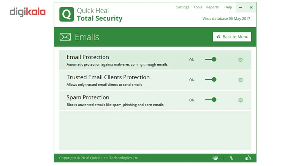Click Spam Protection settings gear icon
The image size is (304, 166).
point(240,100)
